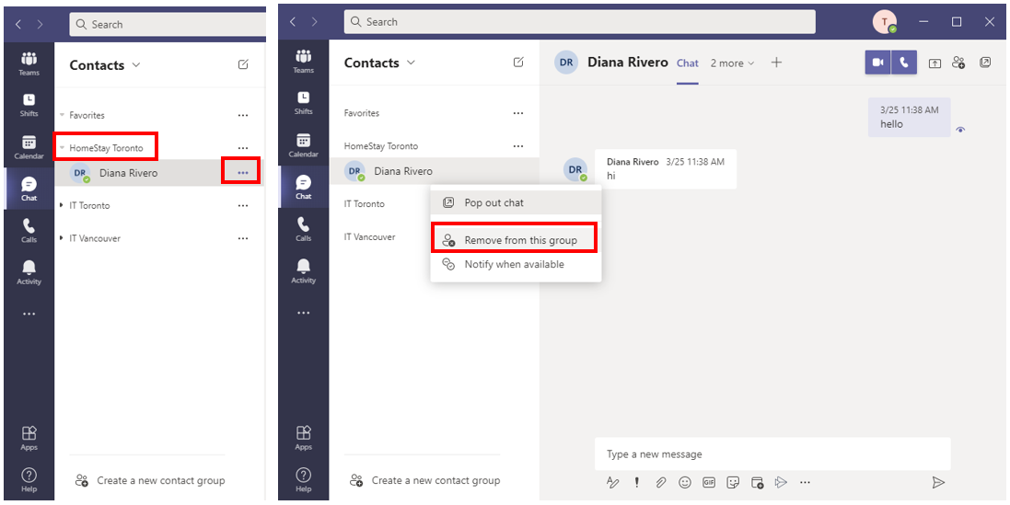Open the emoji picker
Screen dimensions: 1010x505
coord(685,482)
